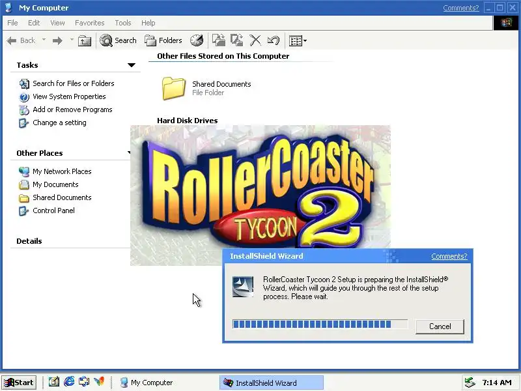Open the Forward history dropdown arrow
The image size is (521, 391).
pos(72,40)
